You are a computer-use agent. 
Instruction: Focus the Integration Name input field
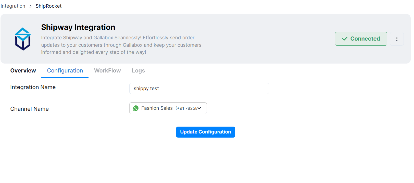pos(199,89)
